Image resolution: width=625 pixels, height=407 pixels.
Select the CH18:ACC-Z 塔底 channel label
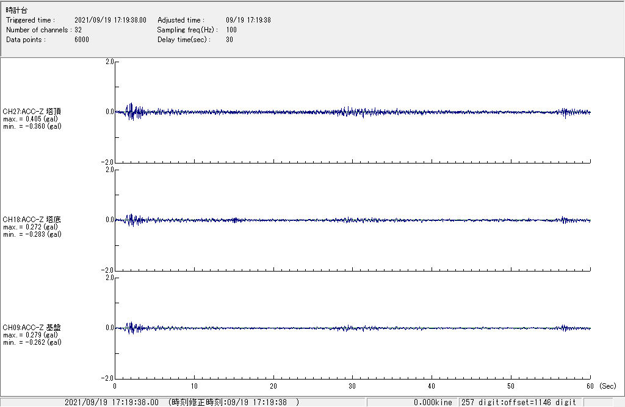click(32, 220)
